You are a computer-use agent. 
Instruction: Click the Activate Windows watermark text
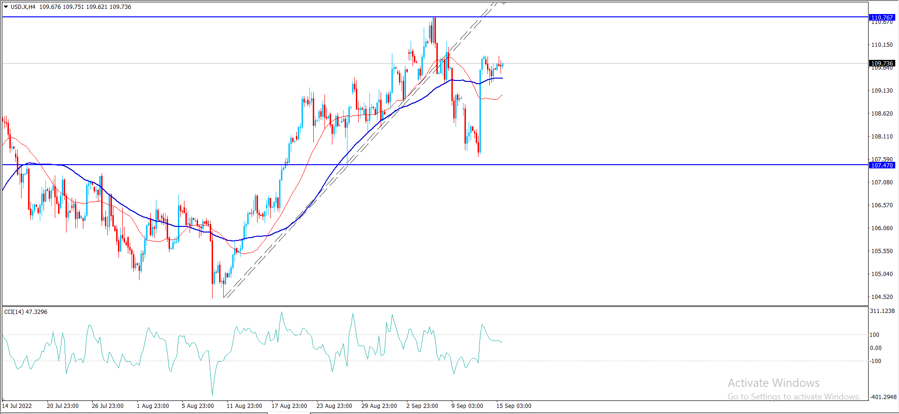pyautogui.click(x=773, y=383)
